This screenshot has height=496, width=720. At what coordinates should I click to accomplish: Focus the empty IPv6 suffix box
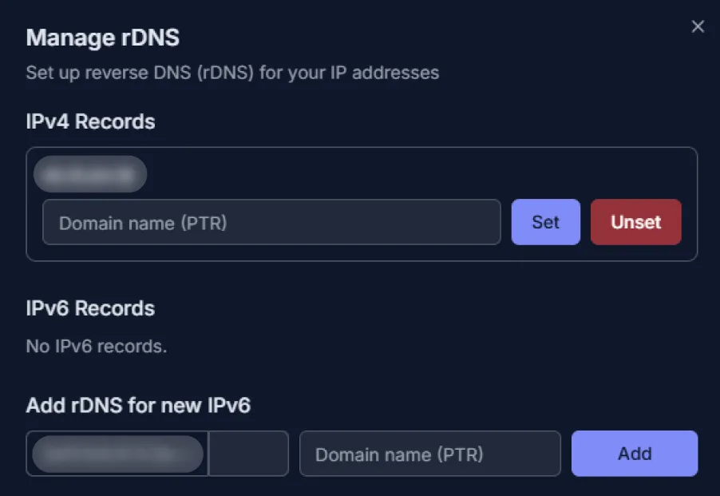[x=248, y=454]
